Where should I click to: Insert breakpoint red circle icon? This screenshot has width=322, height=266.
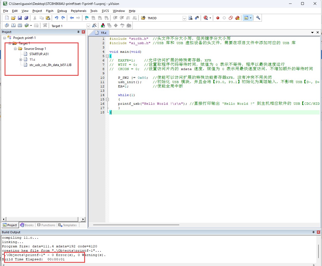(x=218, y=18)
